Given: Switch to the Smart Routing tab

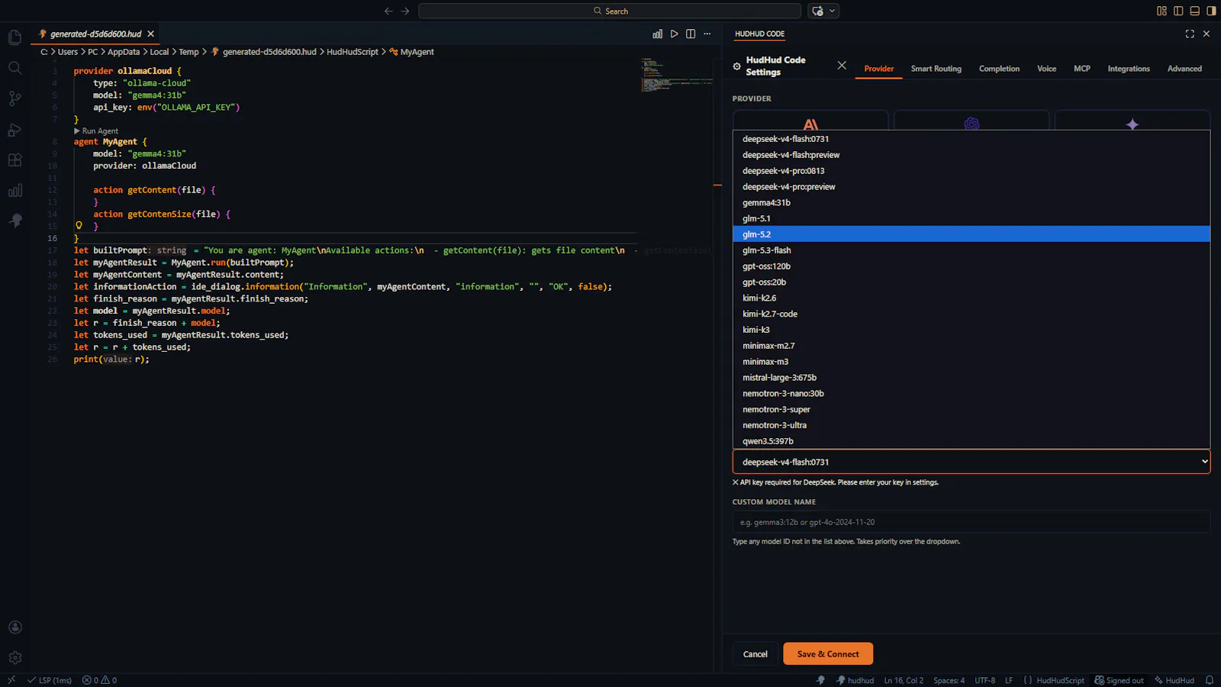Looking at the screenshot, I should click(936, 69).
